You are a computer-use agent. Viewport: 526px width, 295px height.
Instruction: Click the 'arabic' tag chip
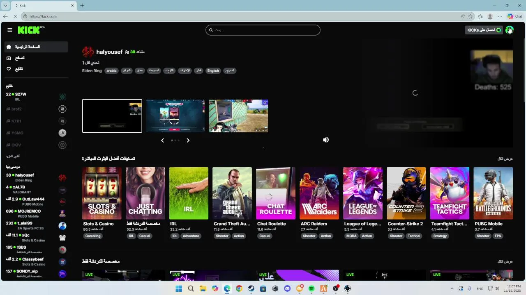point(112,70)
